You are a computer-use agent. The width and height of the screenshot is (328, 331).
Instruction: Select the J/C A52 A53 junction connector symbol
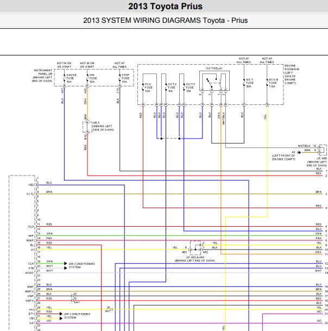click(x=195, y=248)
